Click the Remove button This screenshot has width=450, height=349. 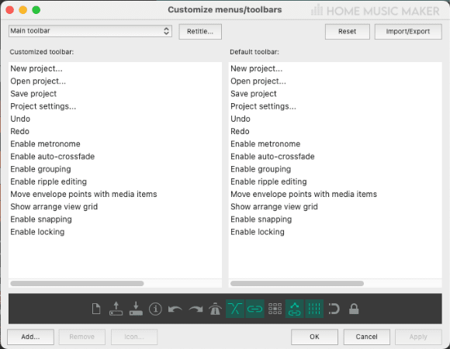[x=81, y=337]
